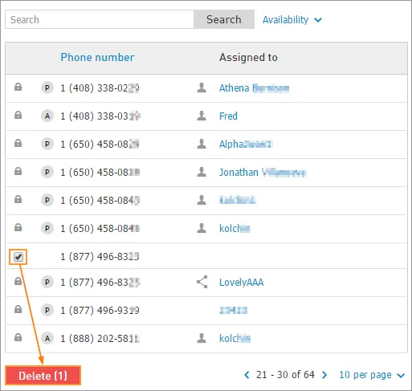Sort by the Phone number column
Screen dimensions: 412x391
pyautogui.click(x=97, y=57)
